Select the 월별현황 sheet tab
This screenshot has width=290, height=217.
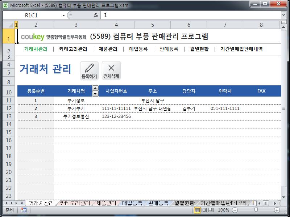pos(185,203)
